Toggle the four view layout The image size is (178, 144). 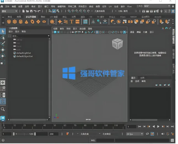pyautogui.click(x=3, y=89)
